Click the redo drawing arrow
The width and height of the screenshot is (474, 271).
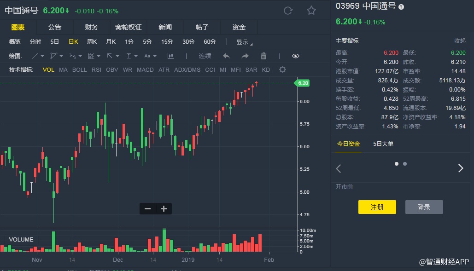245,56
